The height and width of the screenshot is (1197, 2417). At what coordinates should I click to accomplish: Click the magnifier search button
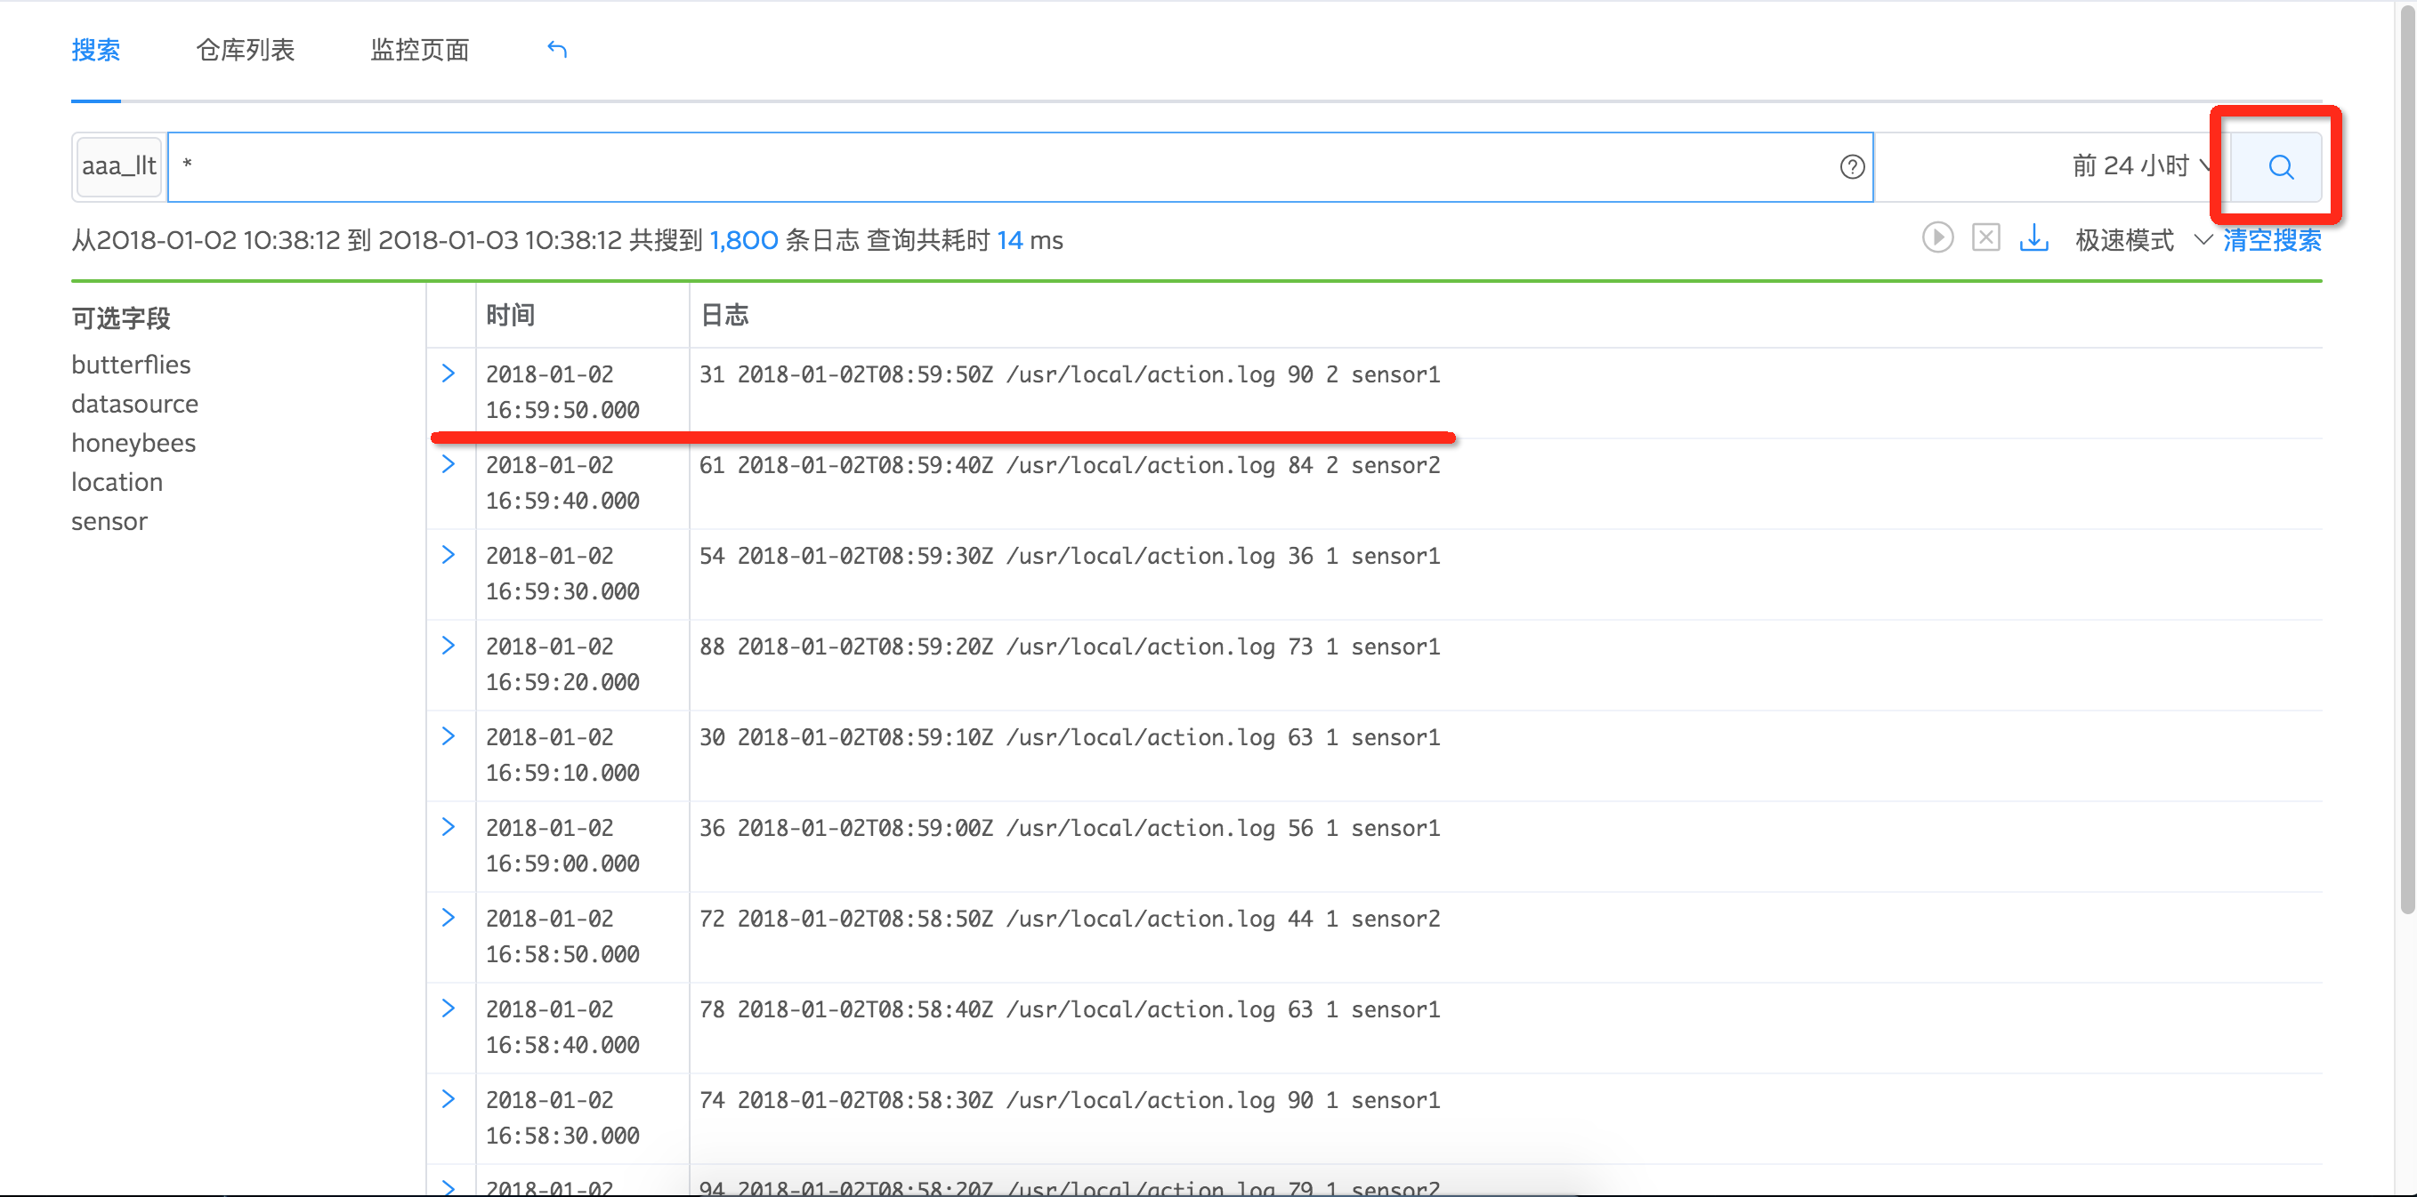pos(2280,167)
